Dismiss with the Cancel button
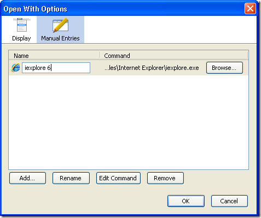261x218 pixels. click(x=229, y=201)
